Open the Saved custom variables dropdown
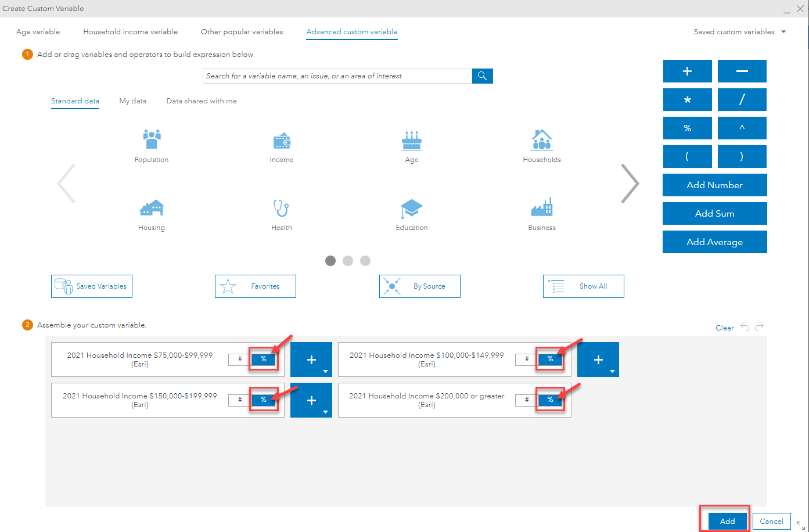 click(x=738, y=31)
